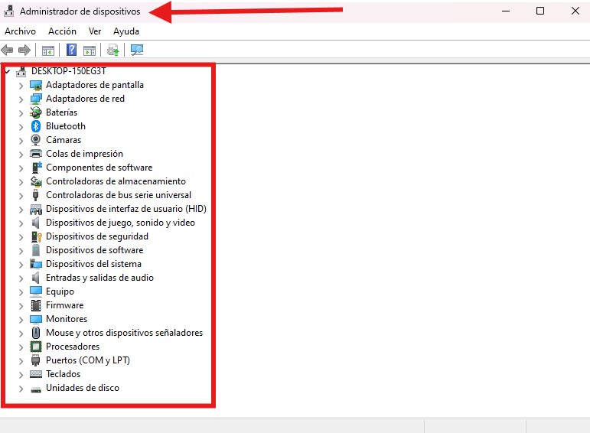Screen dimensions: 590x433
Task: Open the blue Help question-mark icon
Action: pyautogui.click(x=71, y=50)
